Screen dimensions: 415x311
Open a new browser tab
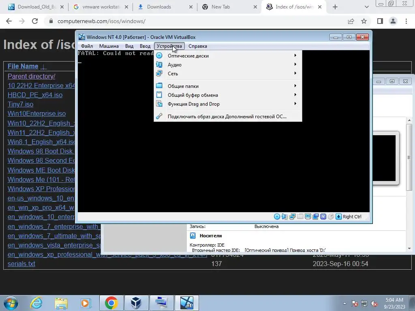[335, 7]
